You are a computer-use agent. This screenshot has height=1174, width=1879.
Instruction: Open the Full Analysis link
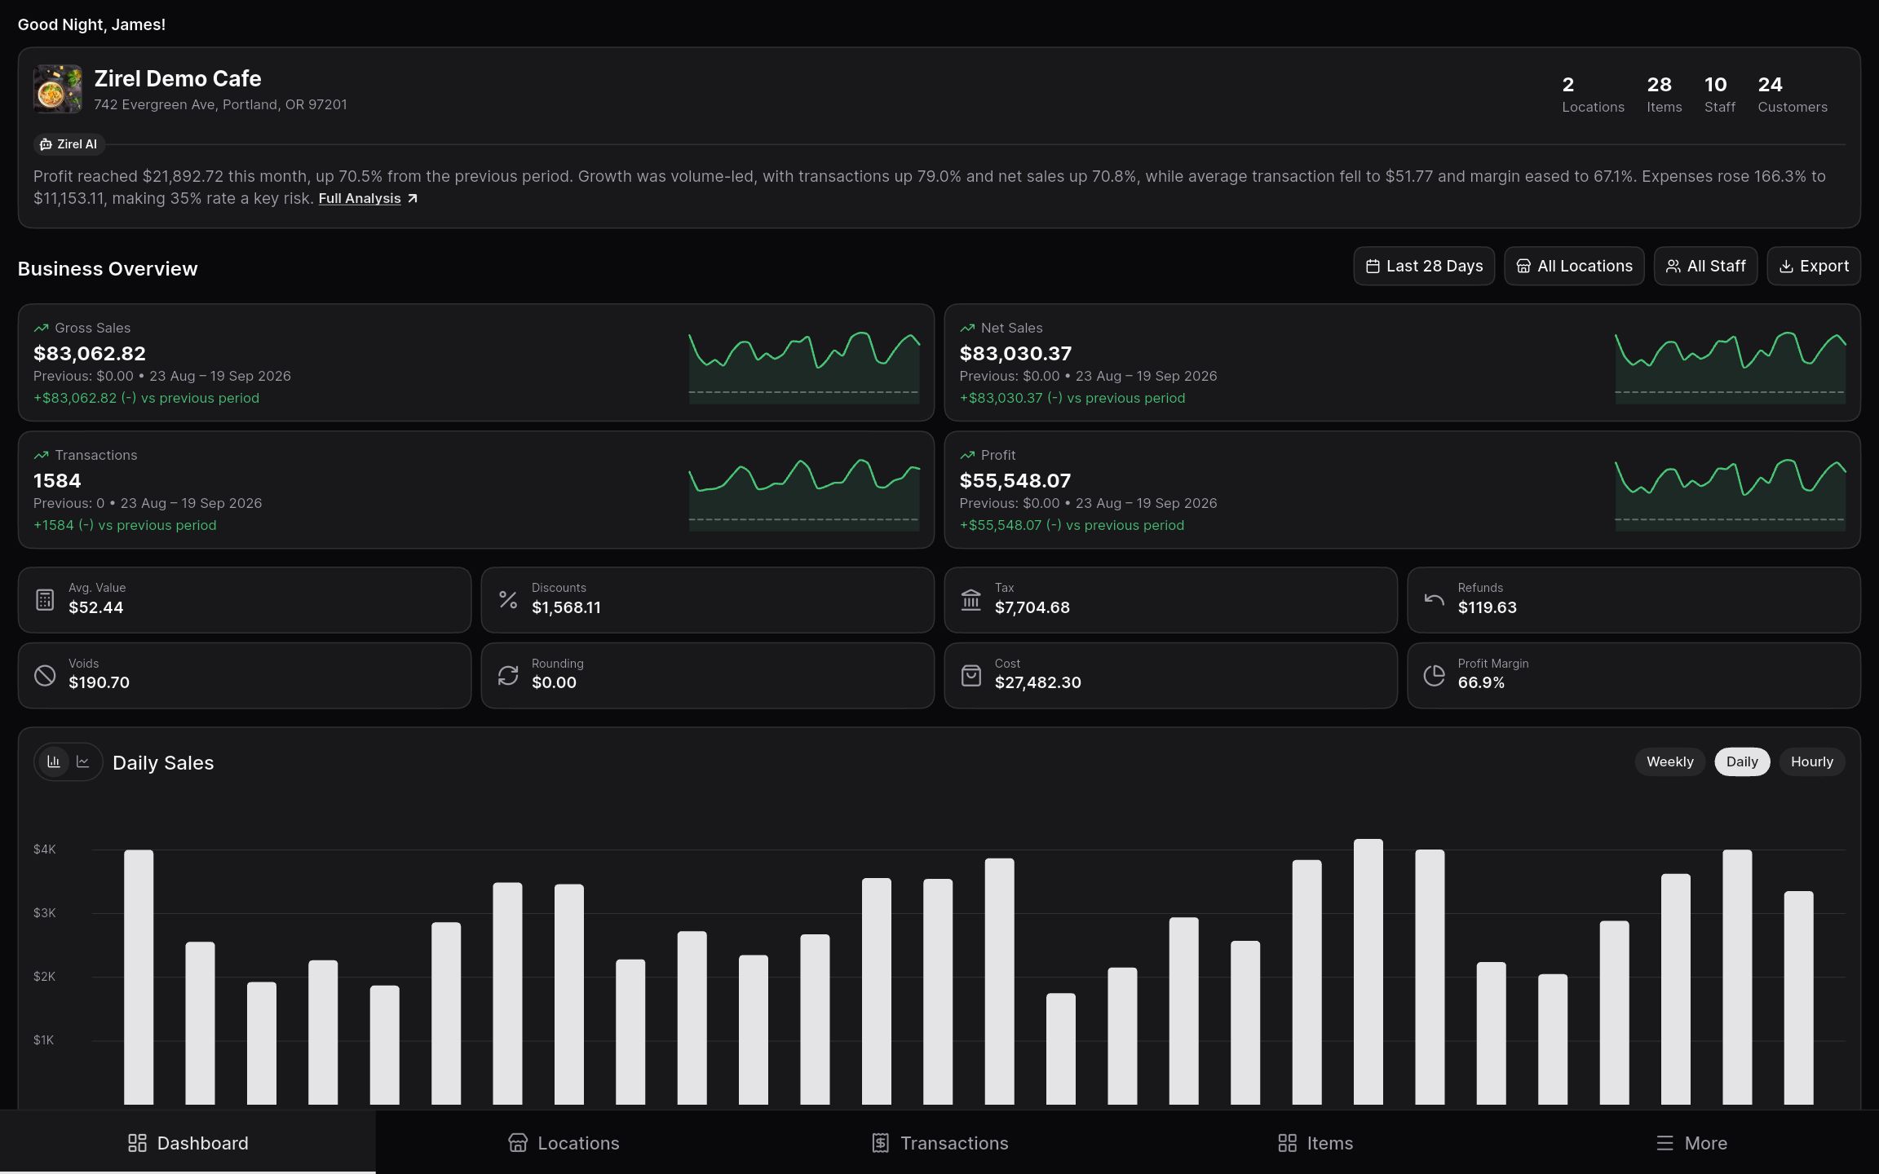368,199
